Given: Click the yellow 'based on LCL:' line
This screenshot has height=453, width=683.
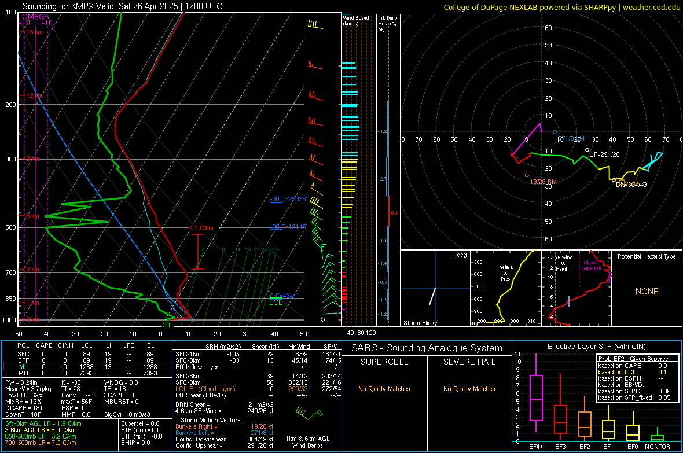Looking at the screenshot, I should click(x=634, y=372).
